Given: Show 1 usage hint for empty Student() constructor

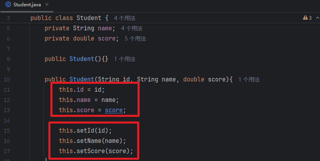Looking at the screenshot, I should (125, 59).
